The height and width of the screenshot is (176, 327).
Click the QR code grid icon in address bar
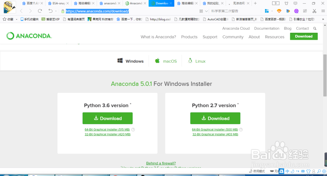(x=201, y=11)
